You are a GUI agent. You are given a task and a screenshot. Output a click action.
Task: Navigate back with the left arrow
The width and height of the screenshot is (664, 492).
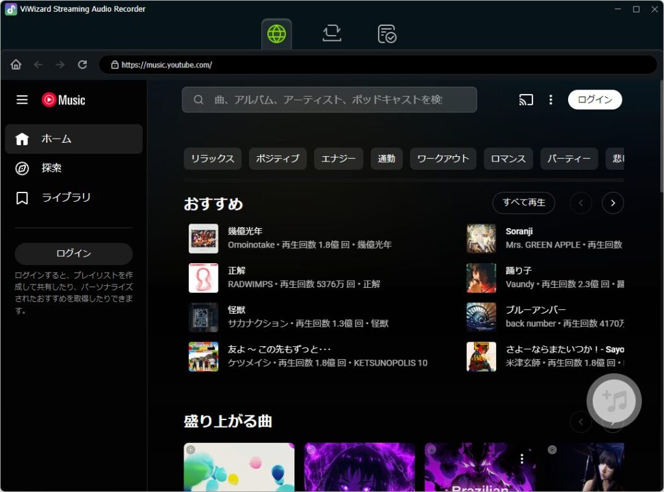[38, 65]
